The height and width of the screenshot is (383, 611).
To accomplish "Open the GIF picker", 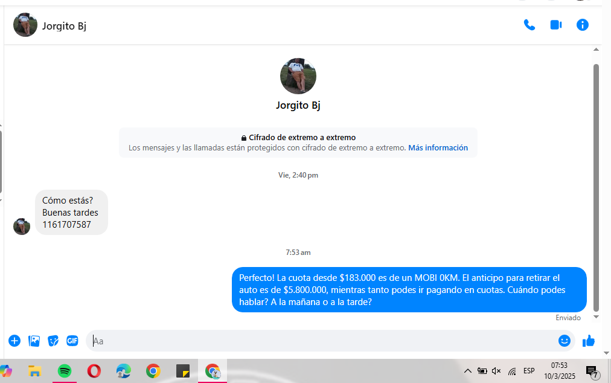I will tap(72, 341).
